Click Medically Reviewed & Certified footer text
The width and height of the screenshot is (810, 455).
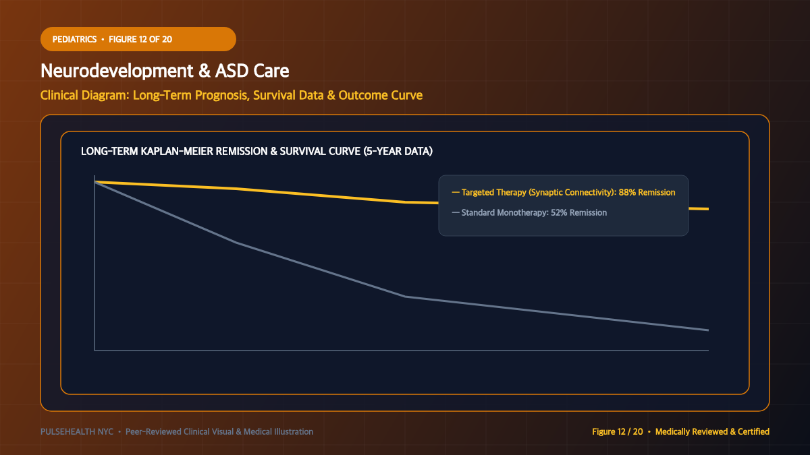(712, 431)
